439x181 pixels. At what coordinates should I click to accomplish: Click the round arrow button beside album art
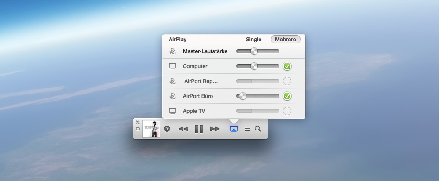167,129
